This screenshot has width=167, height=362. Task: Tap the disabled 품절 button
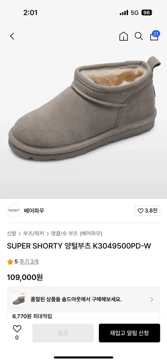pyautogui.click(x=63, y=333)
